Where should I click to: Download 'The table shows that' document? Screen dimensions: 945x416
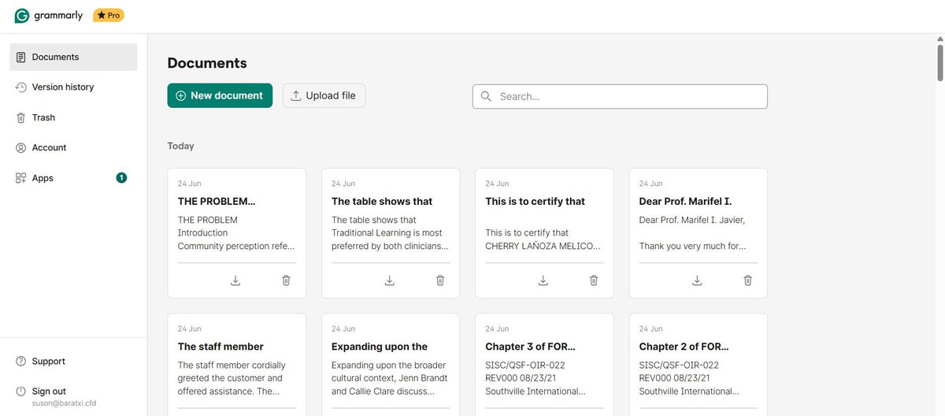tap(389, 280)
